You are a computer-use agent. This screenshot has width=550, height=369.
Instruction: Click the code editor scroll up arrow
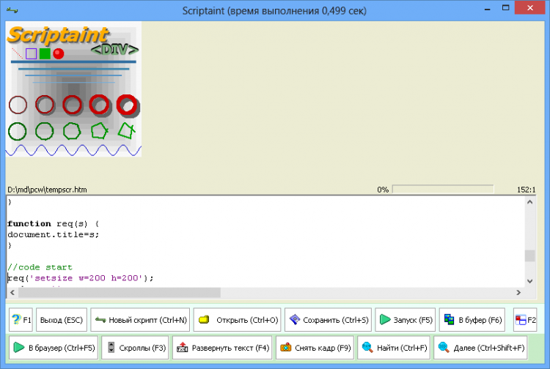530,202
